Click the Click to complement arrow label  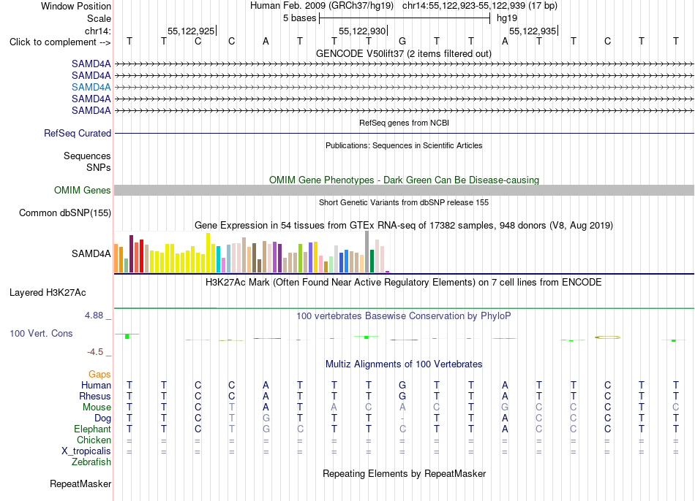[x=60, y=42]
